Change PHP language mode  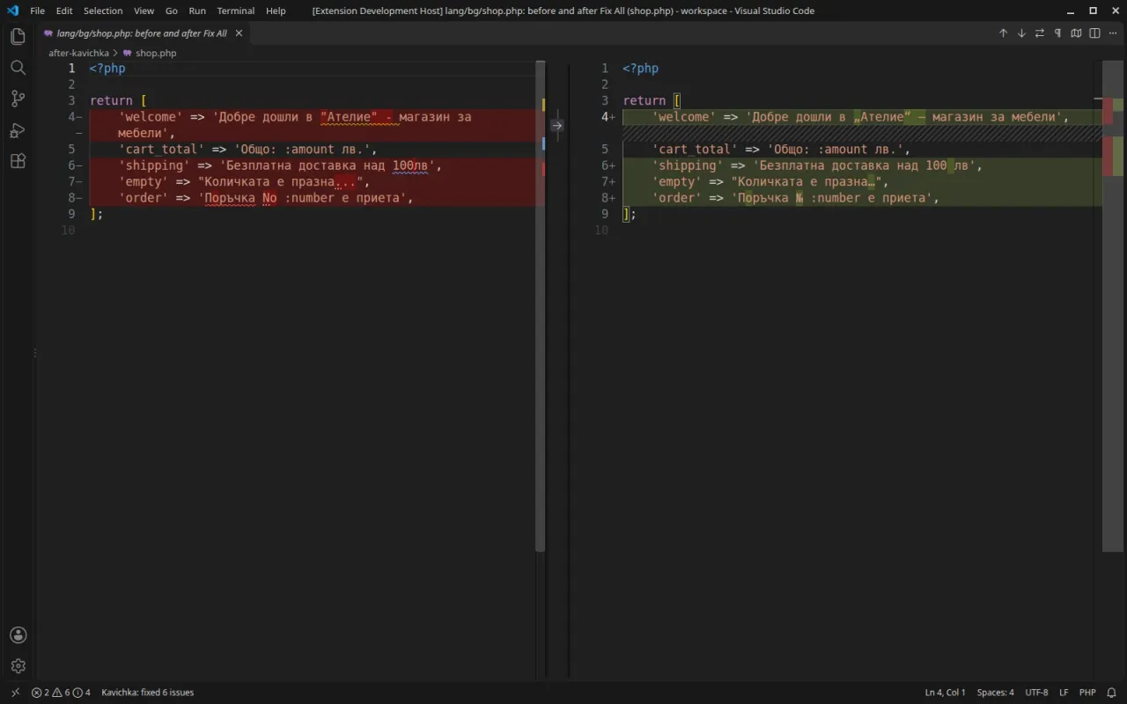[1087, 693]
